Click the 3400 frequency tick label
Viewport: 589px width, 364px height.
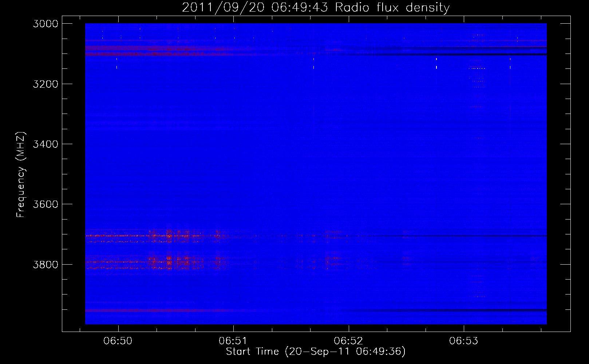pyautogui.click(x=46, y=144)
